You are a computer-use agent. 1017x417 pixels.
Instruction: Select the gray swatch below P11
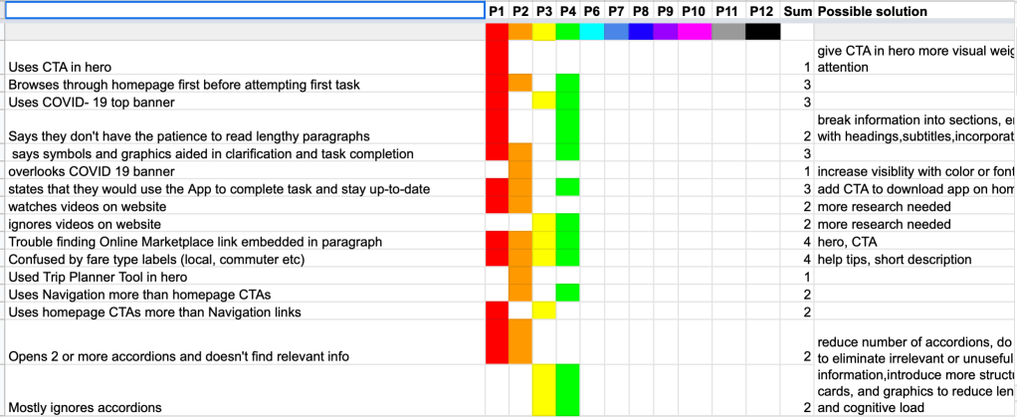coord(727,31)
